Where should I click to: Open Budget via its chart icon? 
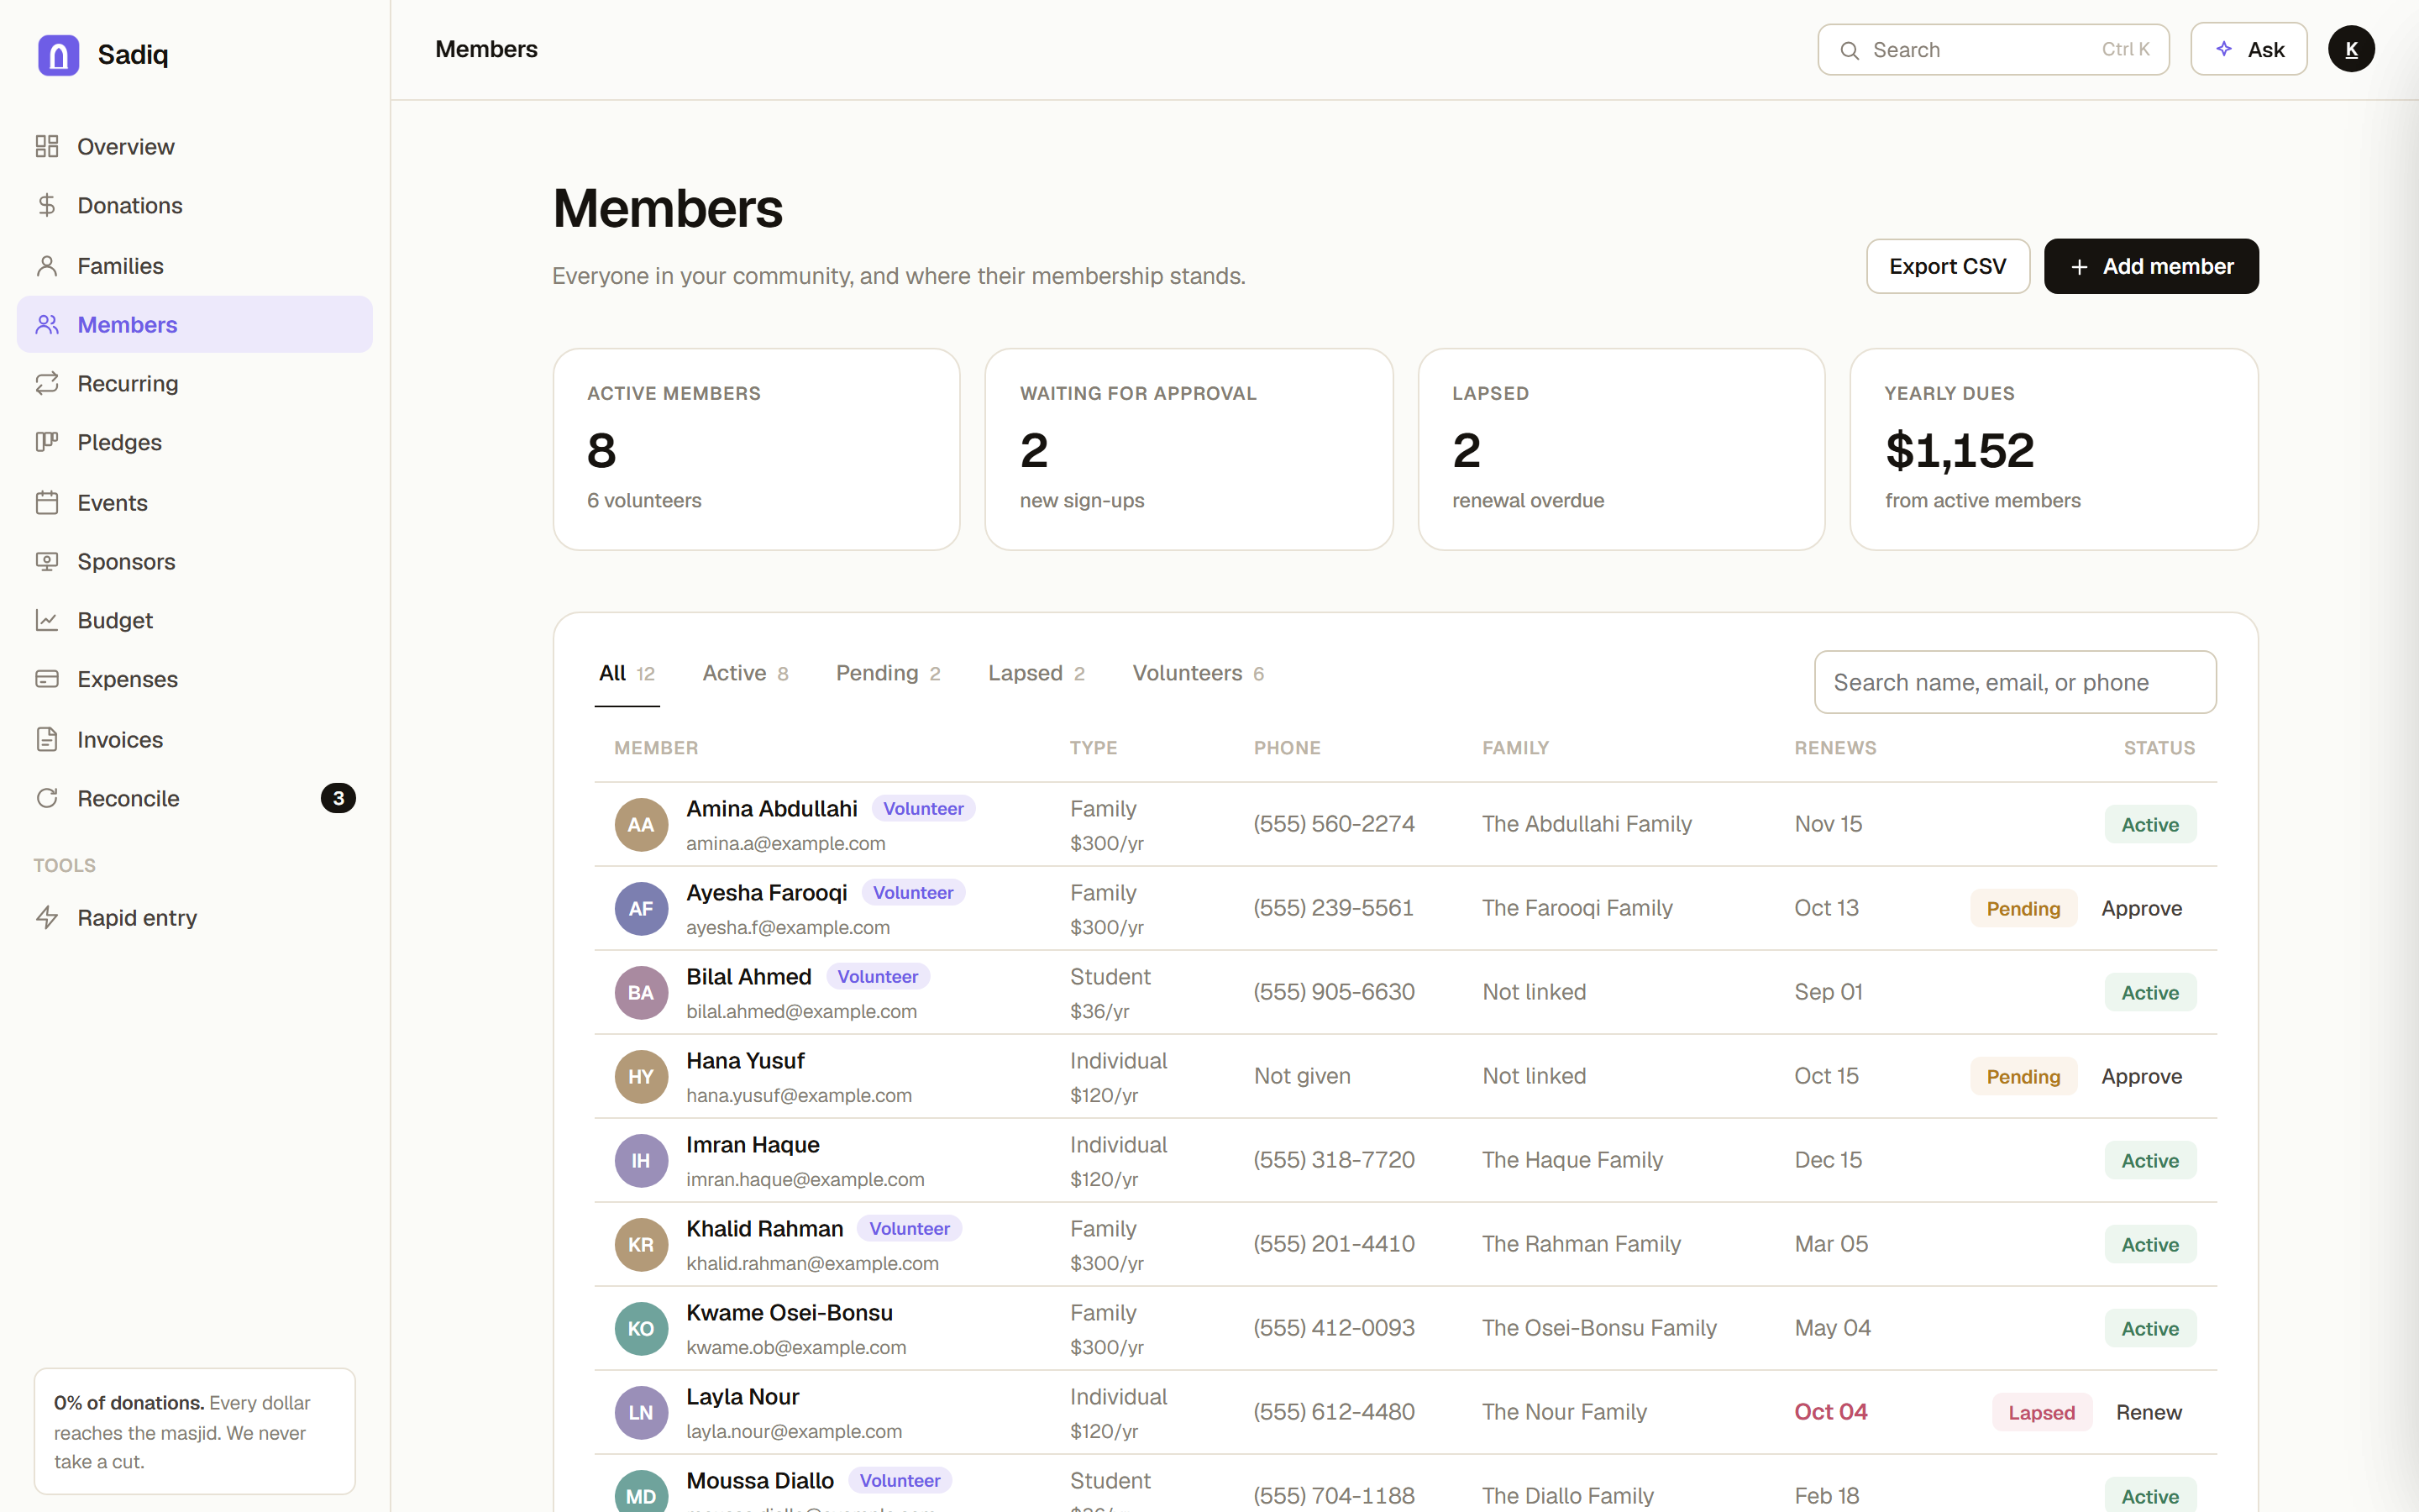[47, 620]
